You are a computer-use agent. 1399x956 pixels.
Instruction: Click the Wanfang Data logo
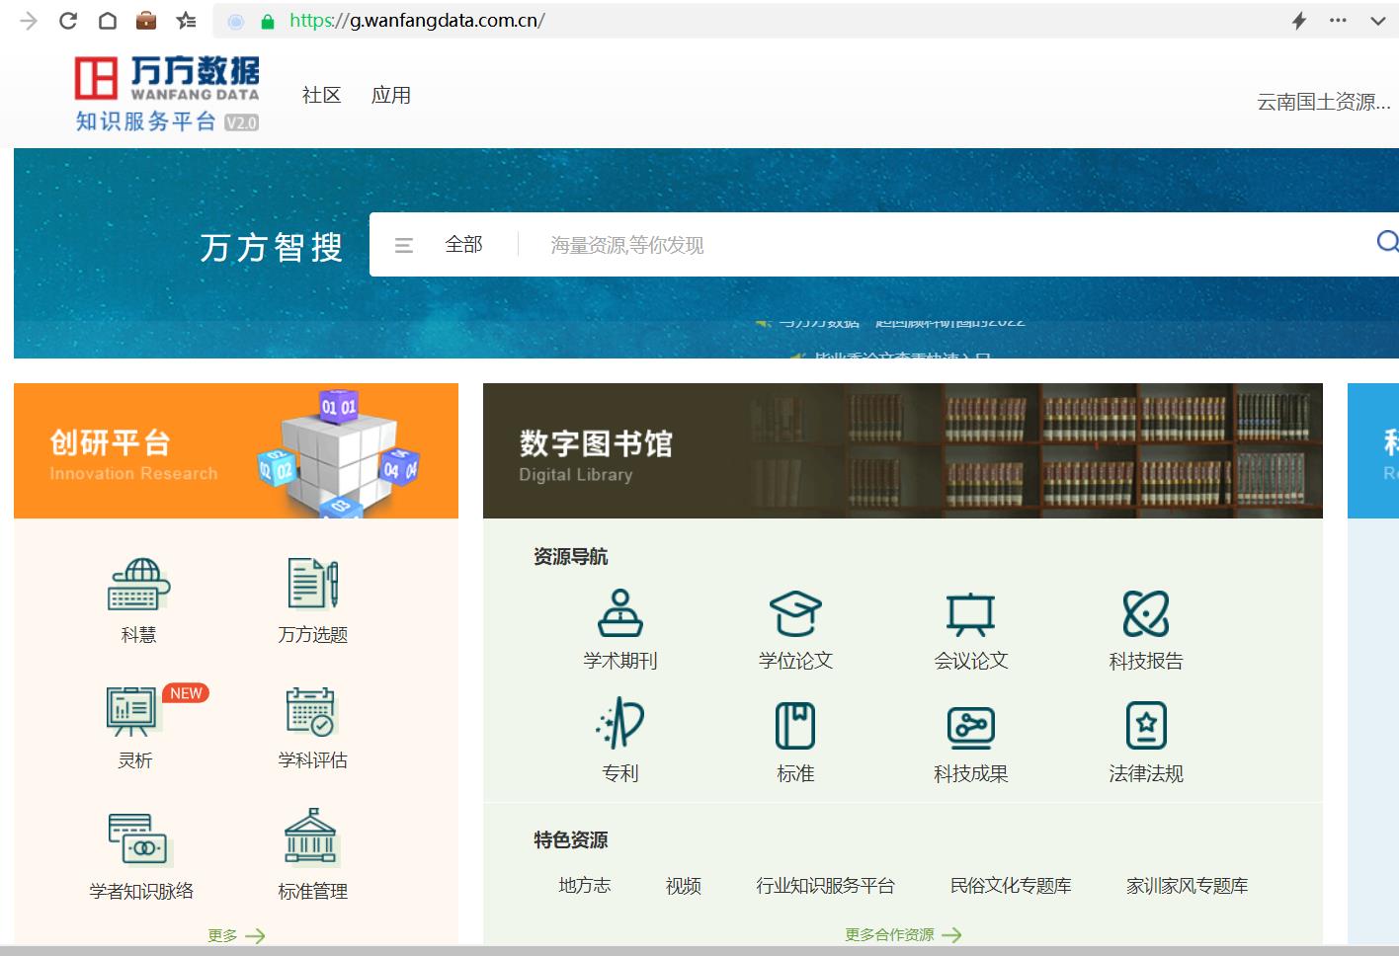coord(167,94)
